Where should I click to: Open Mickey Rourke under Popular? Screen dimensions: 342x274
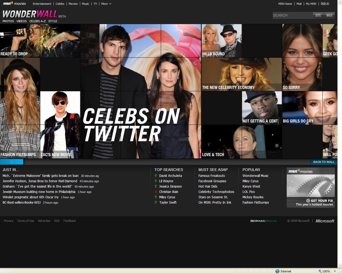point(253,197)
